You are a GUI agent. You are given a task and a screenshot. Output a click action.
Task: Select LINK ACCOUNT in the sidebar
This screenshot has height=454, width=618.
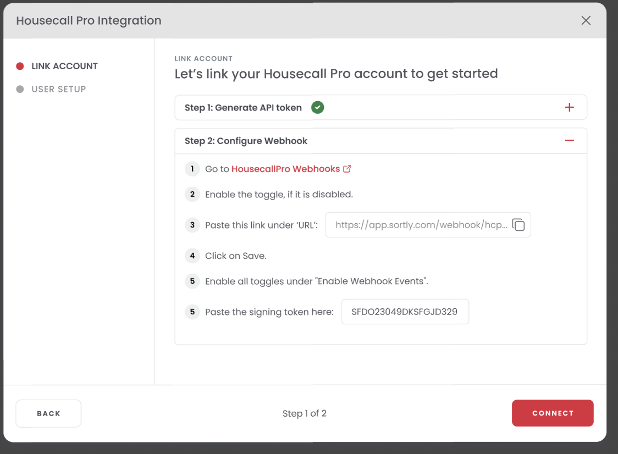65,66
